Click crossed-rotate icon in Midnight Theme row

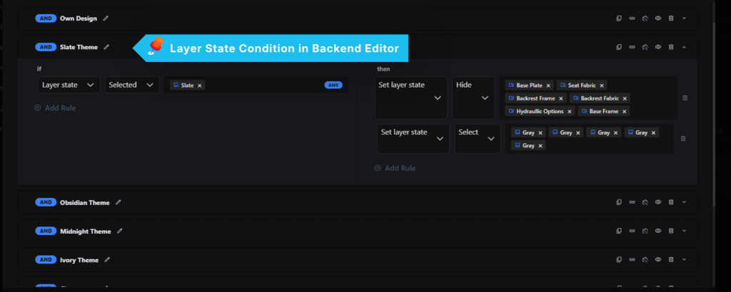(x=645, y=231)
